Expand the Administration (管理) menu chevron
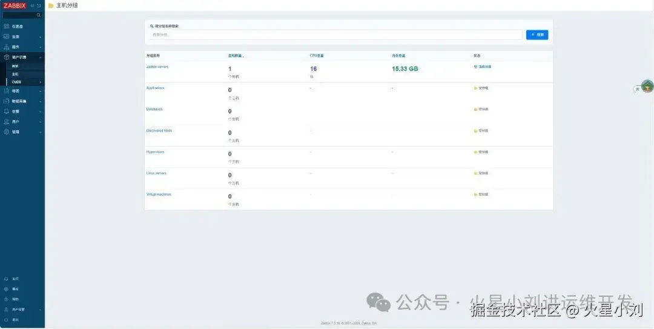 pyautogui.click(x=41, y=132)
